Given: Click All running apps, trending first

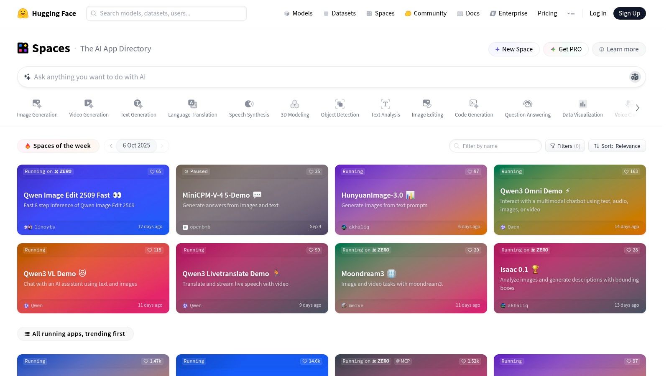Looking at the screenshot, I should point(75,334).
